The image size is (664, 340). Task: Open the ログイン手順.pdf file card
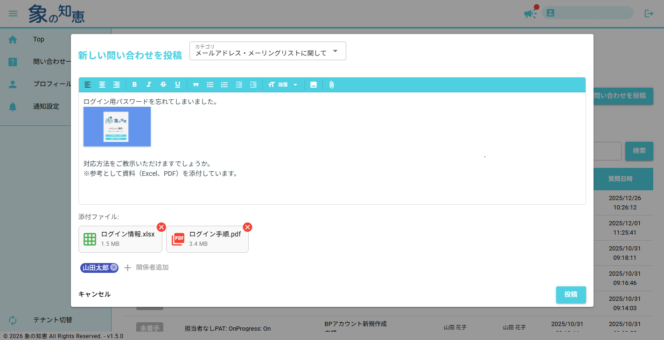tap(207, 239)
